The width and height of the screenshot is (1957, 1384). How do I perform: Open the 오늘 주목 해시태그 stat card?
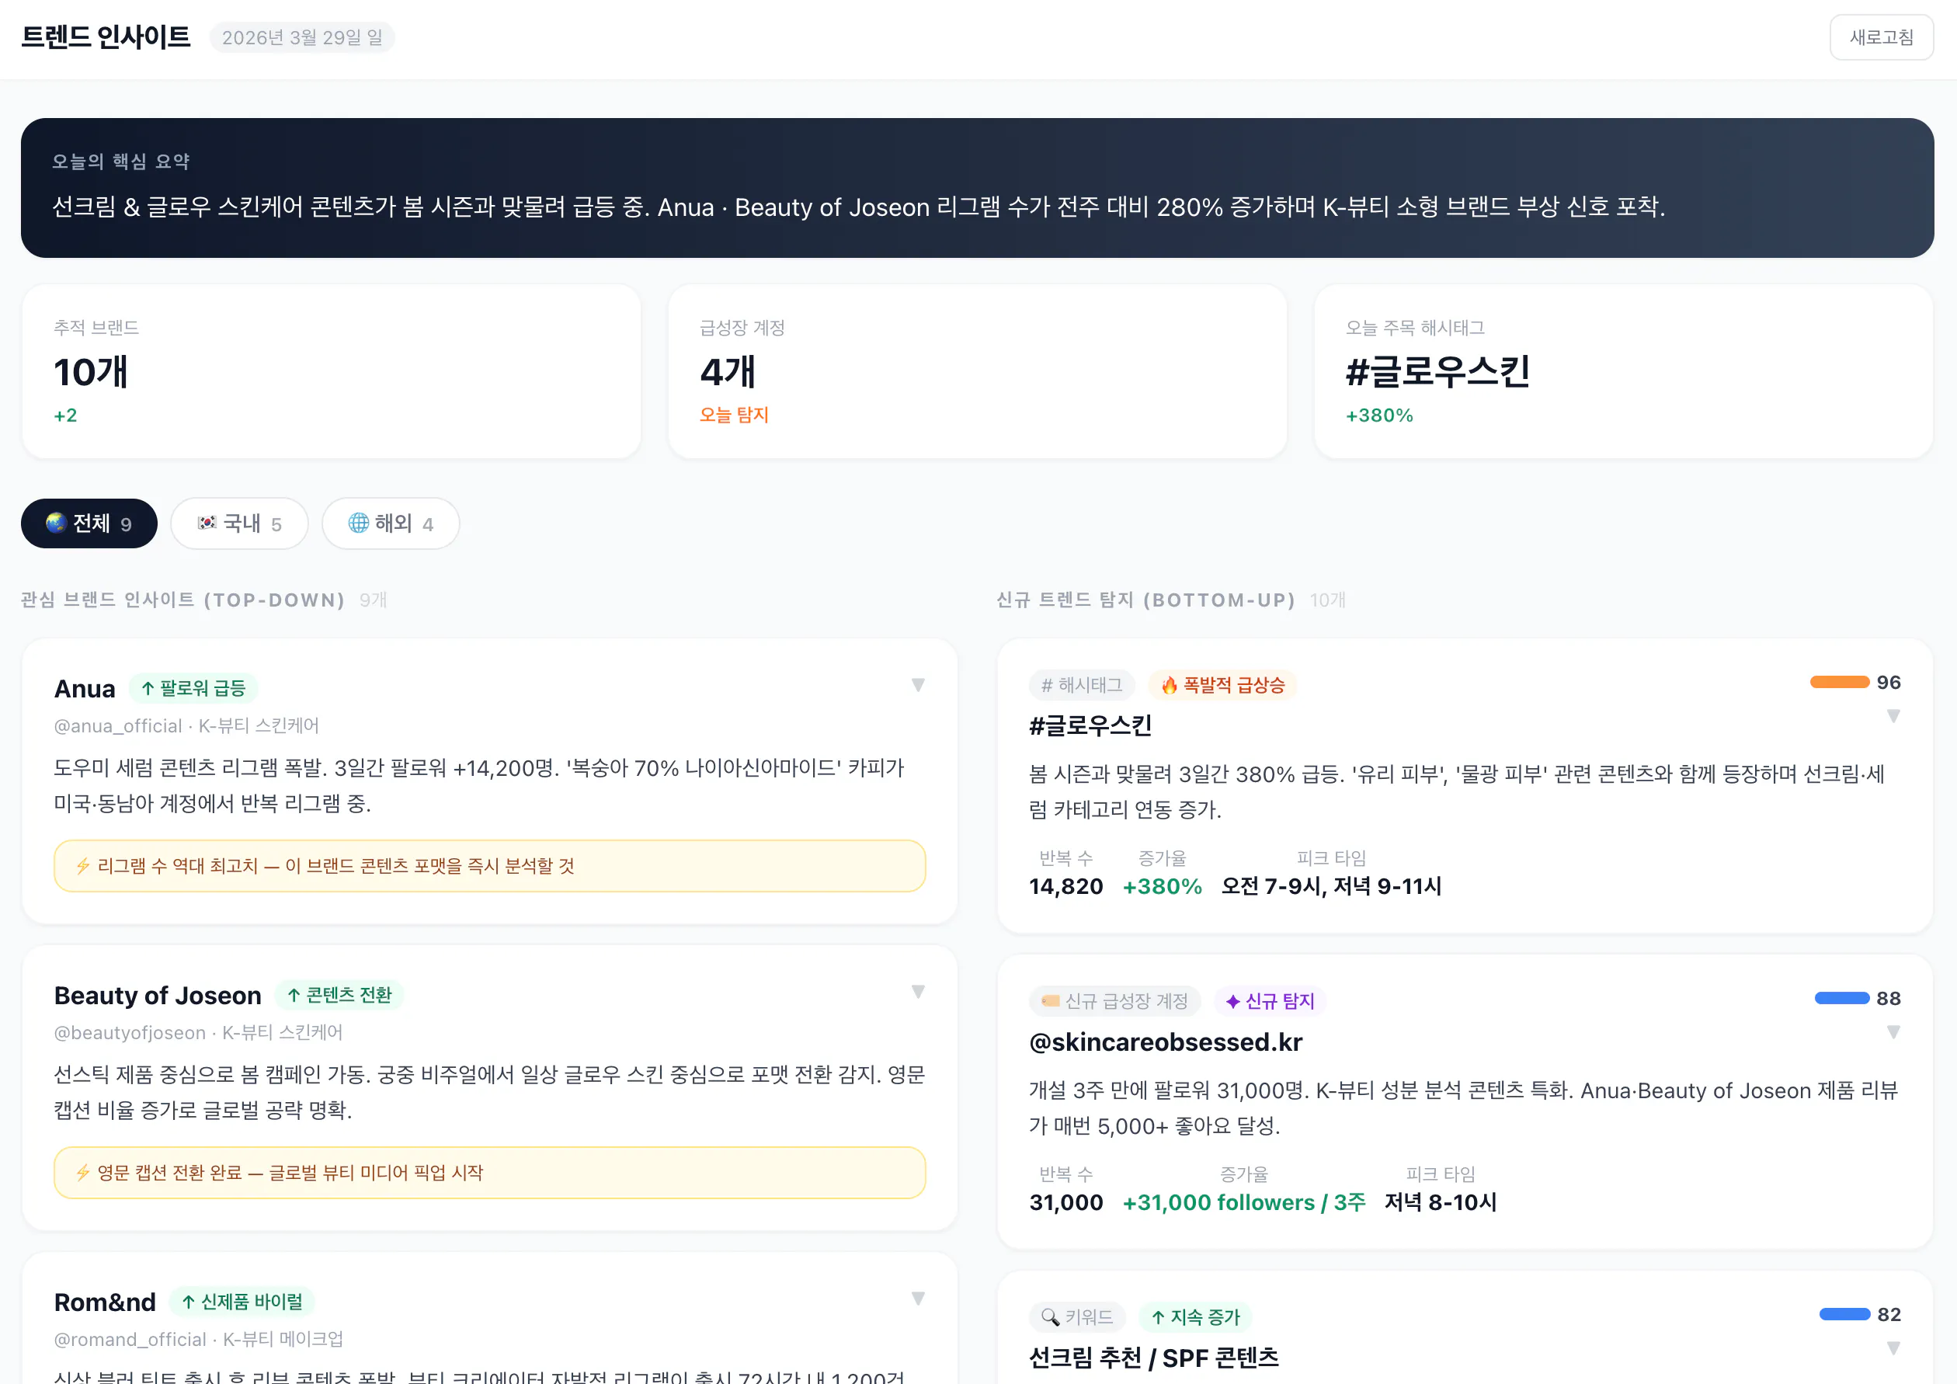click(x=1624, y=371)
